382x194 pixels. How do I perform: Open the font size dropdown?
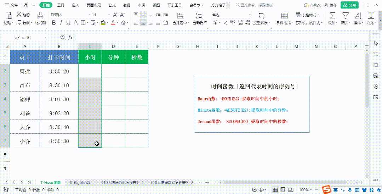click(x=109, y=15)
